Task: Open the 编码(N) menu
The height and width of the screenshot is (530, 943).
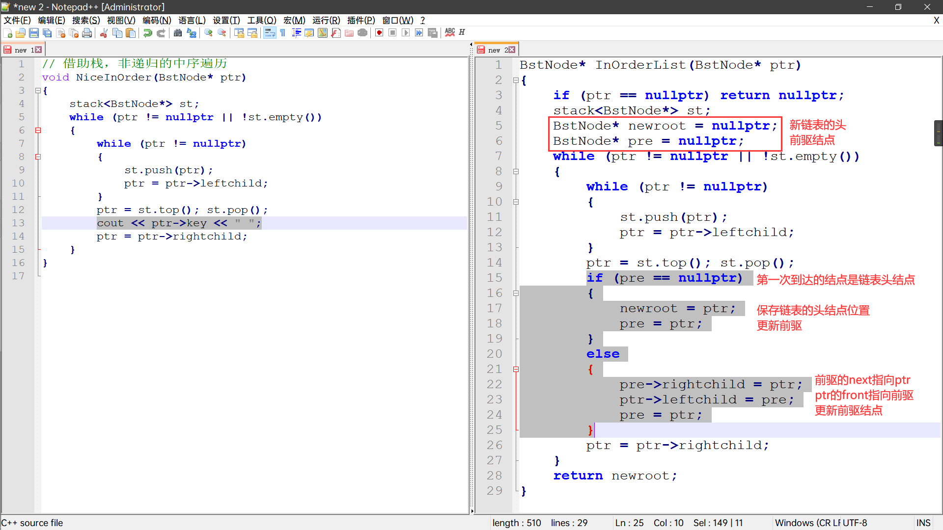Action: (x=157, y=20)
